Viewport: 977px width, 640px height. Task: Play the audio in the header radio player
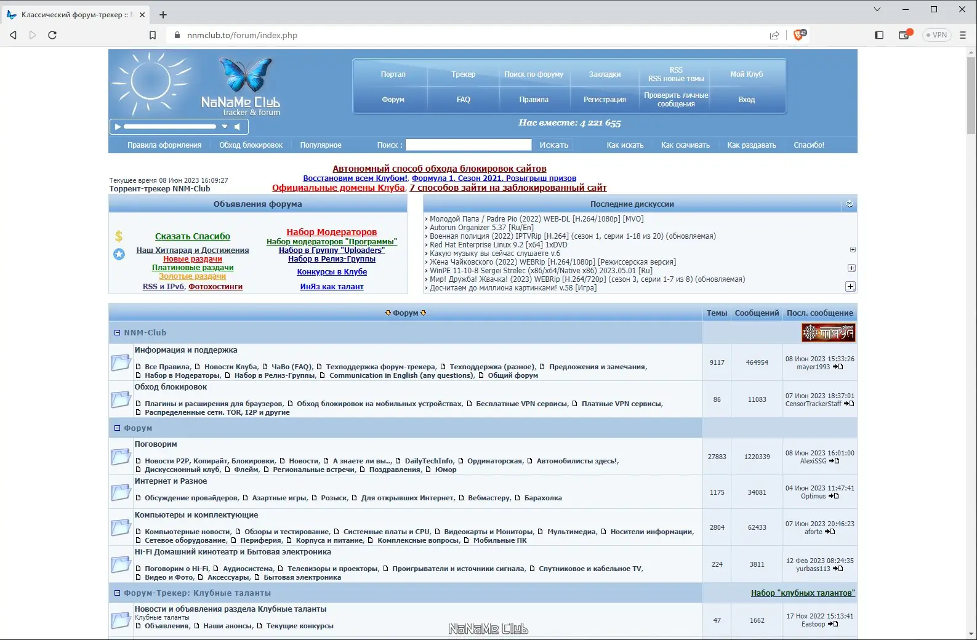pos(117,127)
